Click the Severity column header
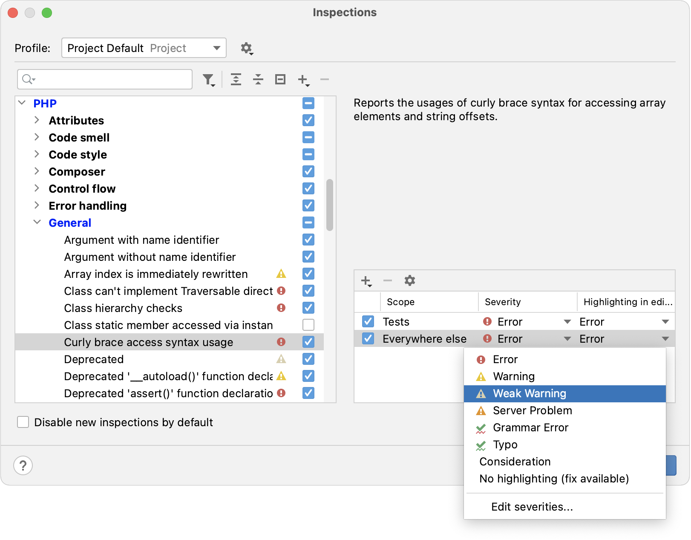The width and height of the screenshot is (691, 540). click(x=527, y=302)
